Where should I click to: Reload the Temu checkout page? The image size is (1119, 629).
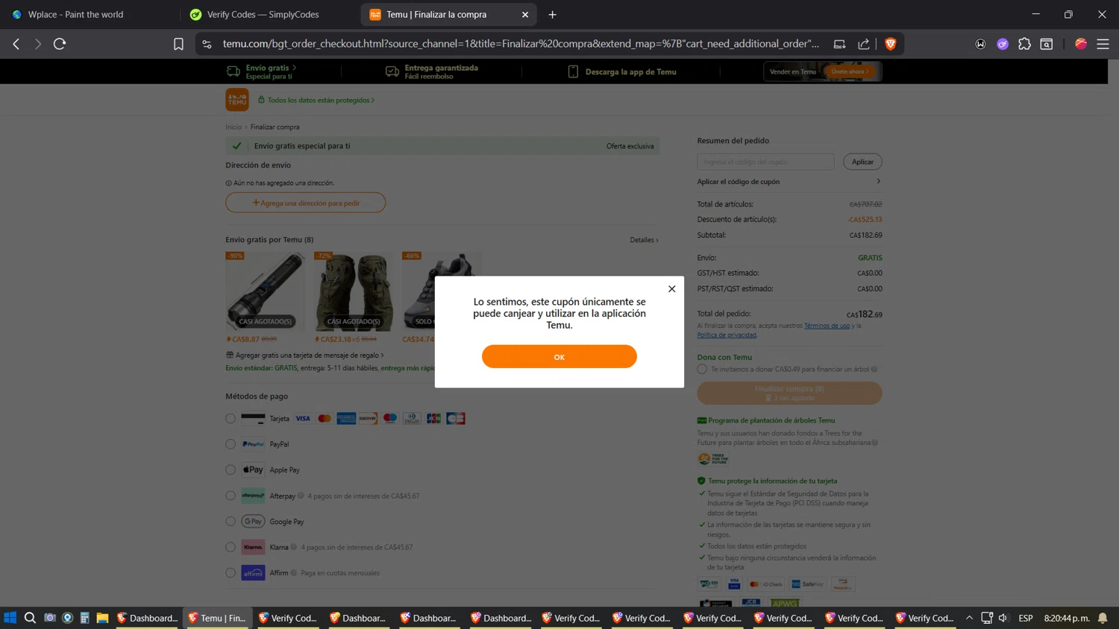pyautogui.click(x=60, y=44)
